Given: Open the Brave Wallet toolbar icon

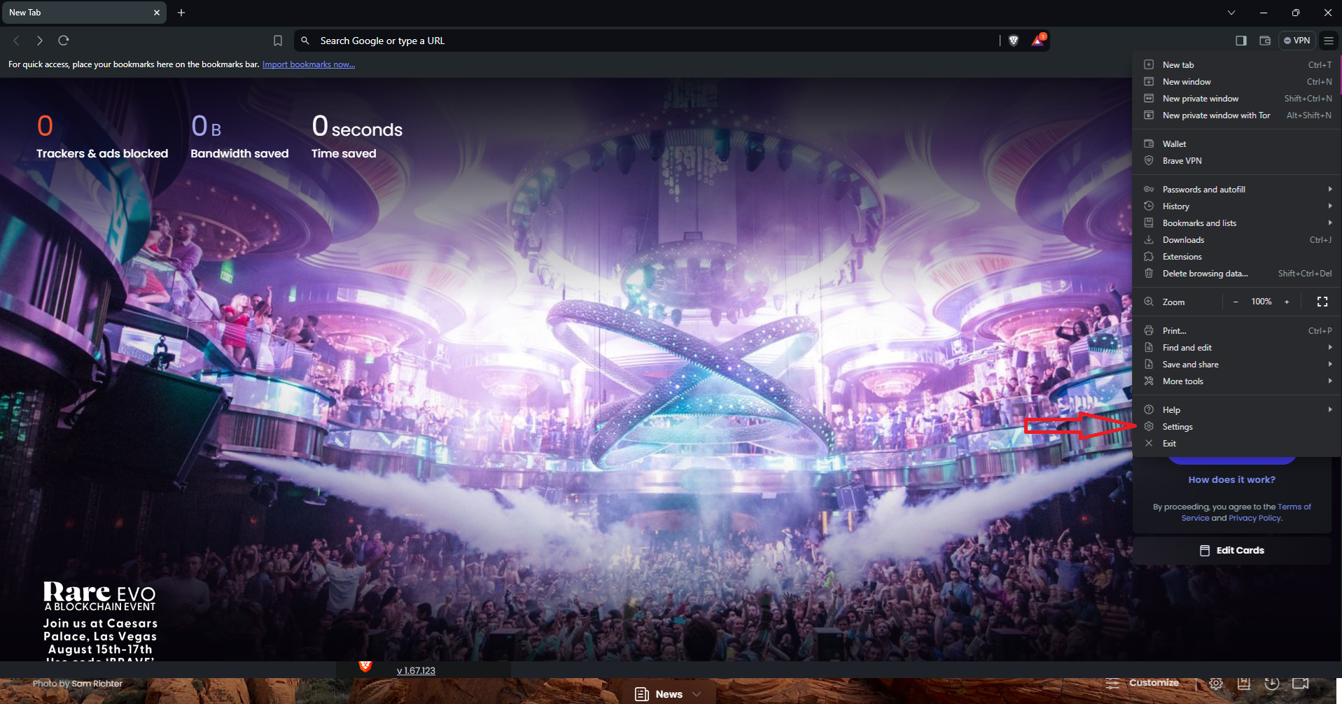Looking at the screenshot, I should click(1265, 41).
